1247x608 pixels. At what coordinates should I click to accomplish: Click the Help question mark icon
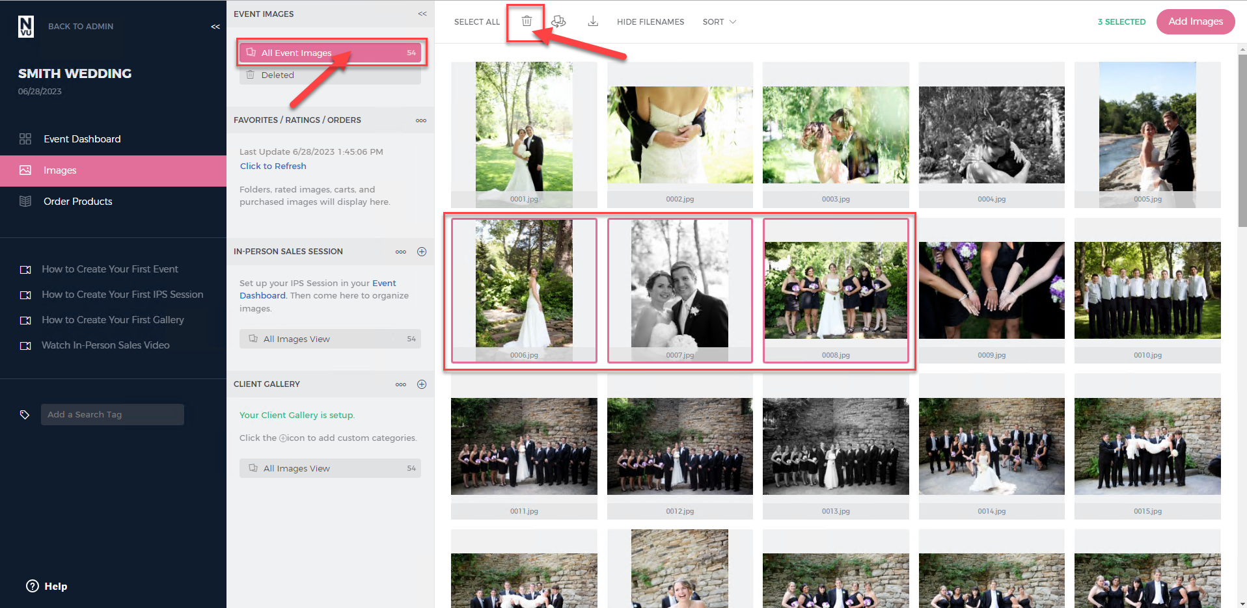[x=33, y=586]
